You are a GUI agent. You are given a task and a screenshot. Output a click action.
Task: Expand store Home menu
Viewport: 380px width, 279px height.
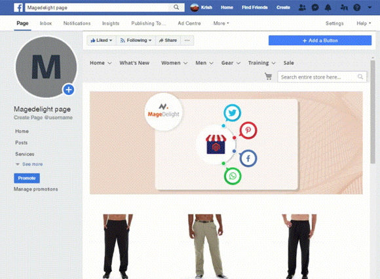click(101, 63)
